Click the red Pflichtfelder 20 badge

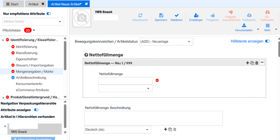[28, 30]
